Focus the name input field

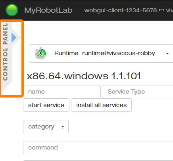[x=62, y=92]
